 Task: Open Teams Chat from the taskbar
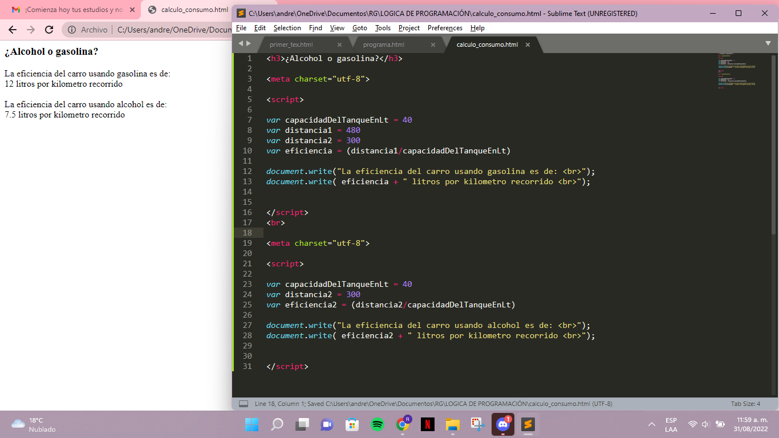click(327, 424)
